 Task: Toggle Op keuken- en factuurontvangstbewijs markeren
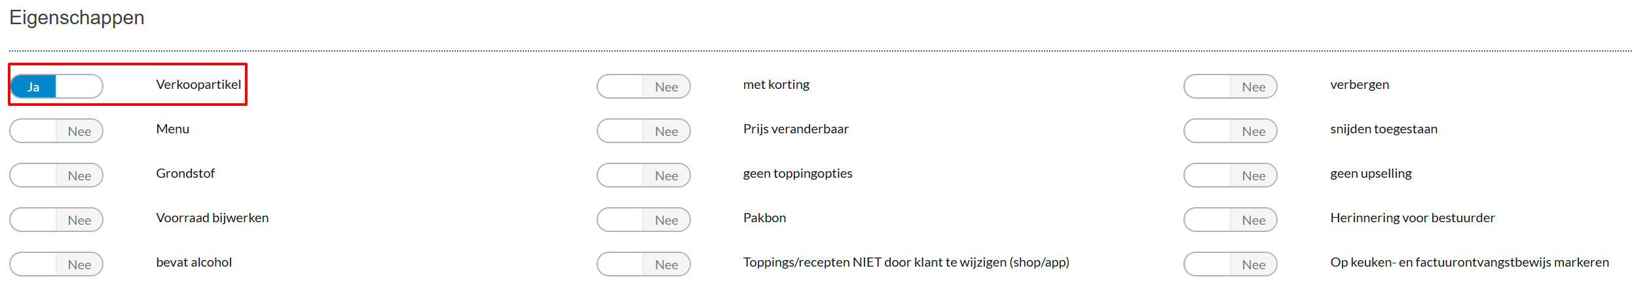pyautogui.click(x=1230, y=264)
